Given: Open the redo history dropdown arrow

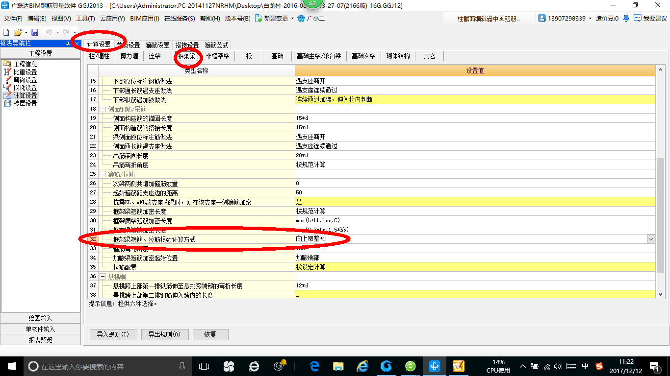Looking at the screenshot, I should coord(74,32).
